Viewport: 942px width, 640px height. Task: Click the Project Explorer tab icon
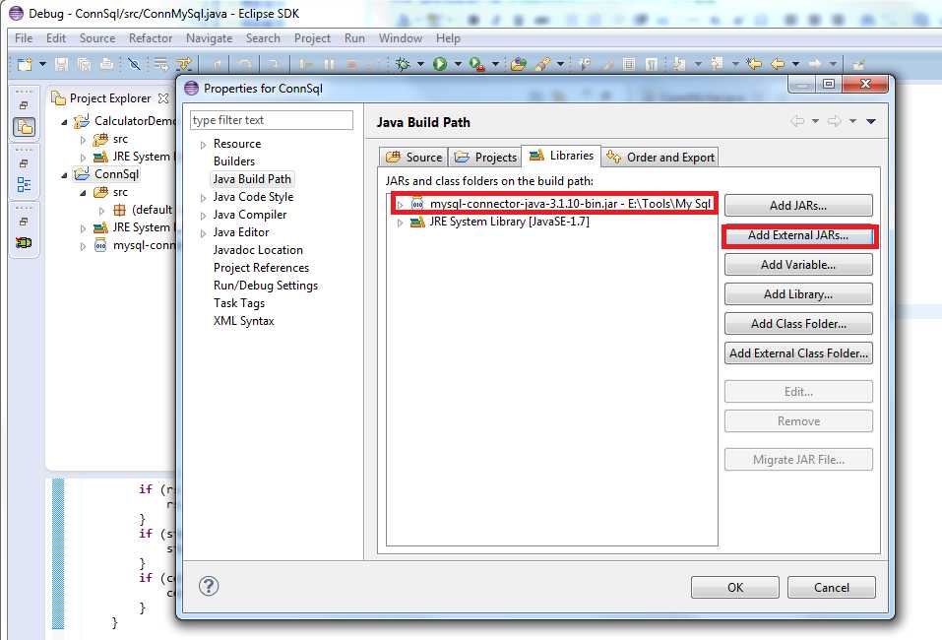58,97
